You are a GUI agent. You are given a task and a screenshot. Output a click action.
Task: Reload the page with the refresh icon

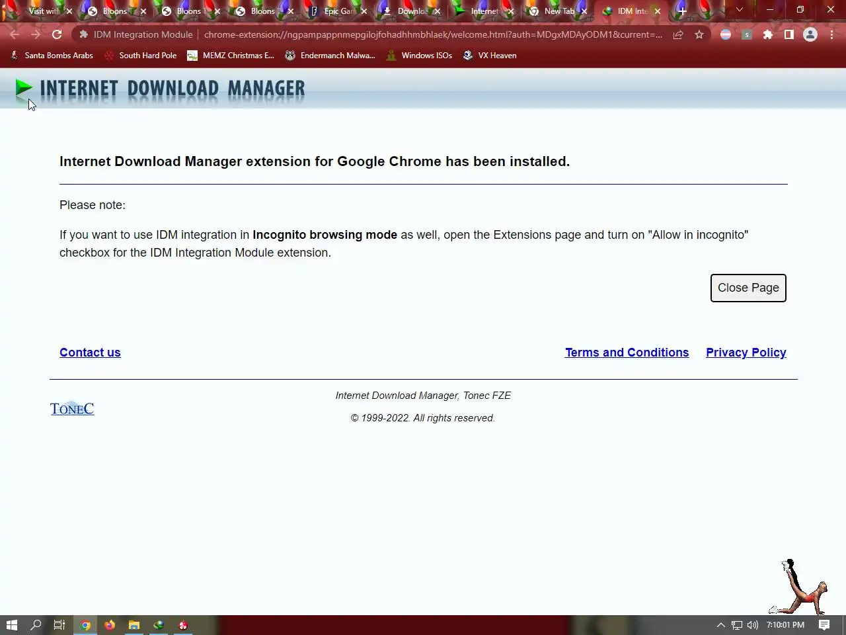tap(57, 34)
